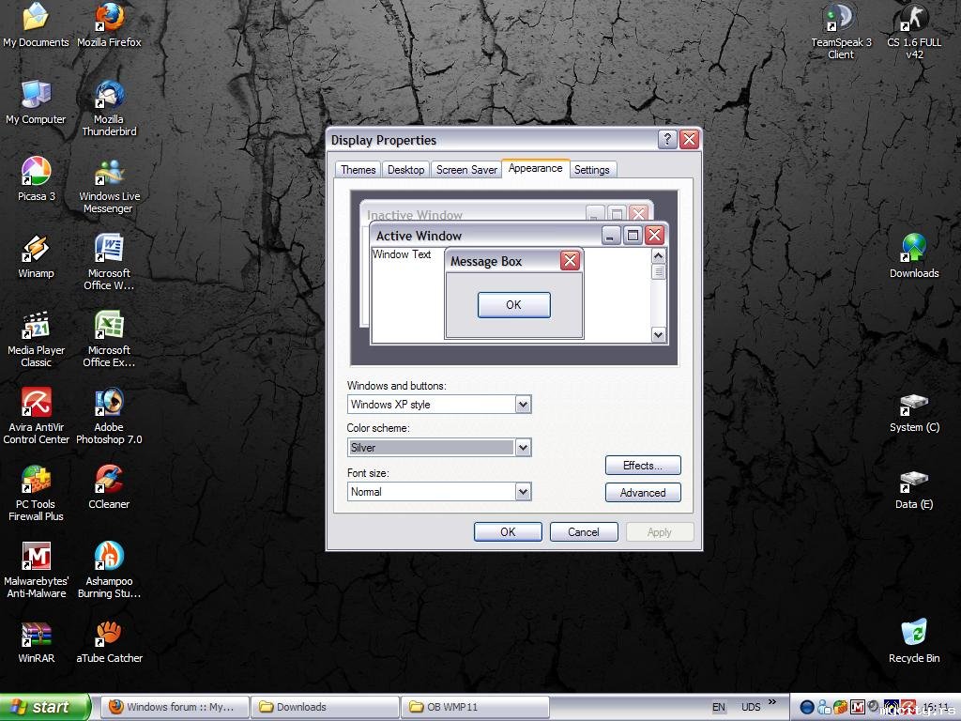Click the Effects... button
The height and width of the screenshot is (721, 961).
(642, 466)
